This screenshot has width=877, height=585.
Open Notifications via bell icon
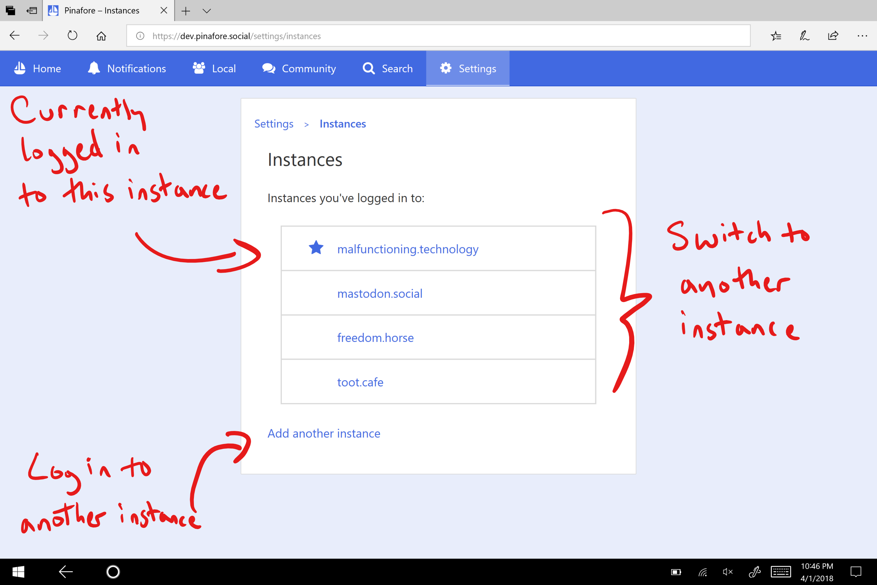pyautogui.click(x=94, y=68)
